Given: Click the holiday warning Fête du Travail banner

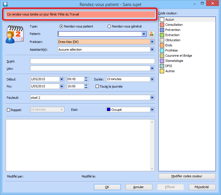Looking at the screenshot, I should (81, 14).
